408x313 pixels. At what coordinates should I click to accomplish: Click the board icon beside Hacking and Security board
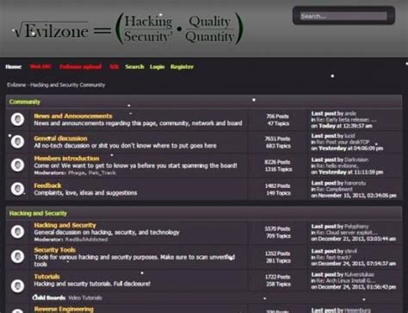[x=17, y=232]
